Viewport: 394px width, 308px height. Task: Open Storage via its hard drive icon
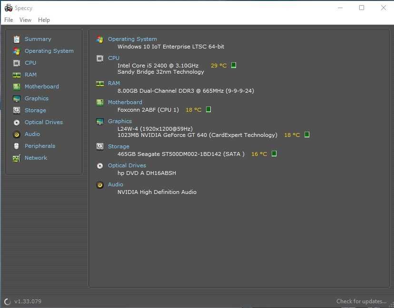tap(17, 110)
